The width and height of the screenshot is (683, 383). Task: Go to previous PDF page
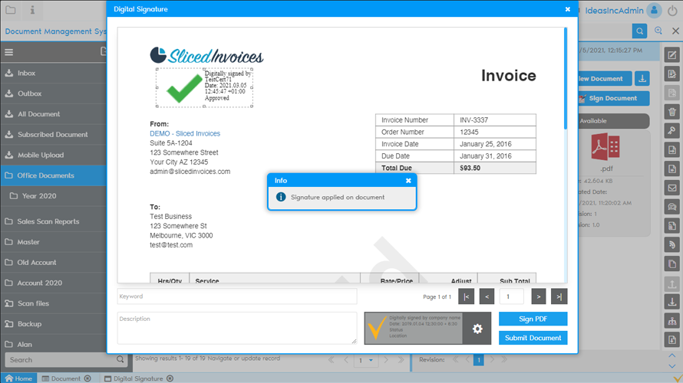pyautogui.click(x=487, y=296)
